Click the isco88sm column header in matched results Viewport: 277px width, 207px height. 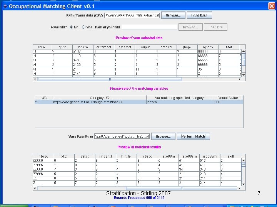point(189,156)
